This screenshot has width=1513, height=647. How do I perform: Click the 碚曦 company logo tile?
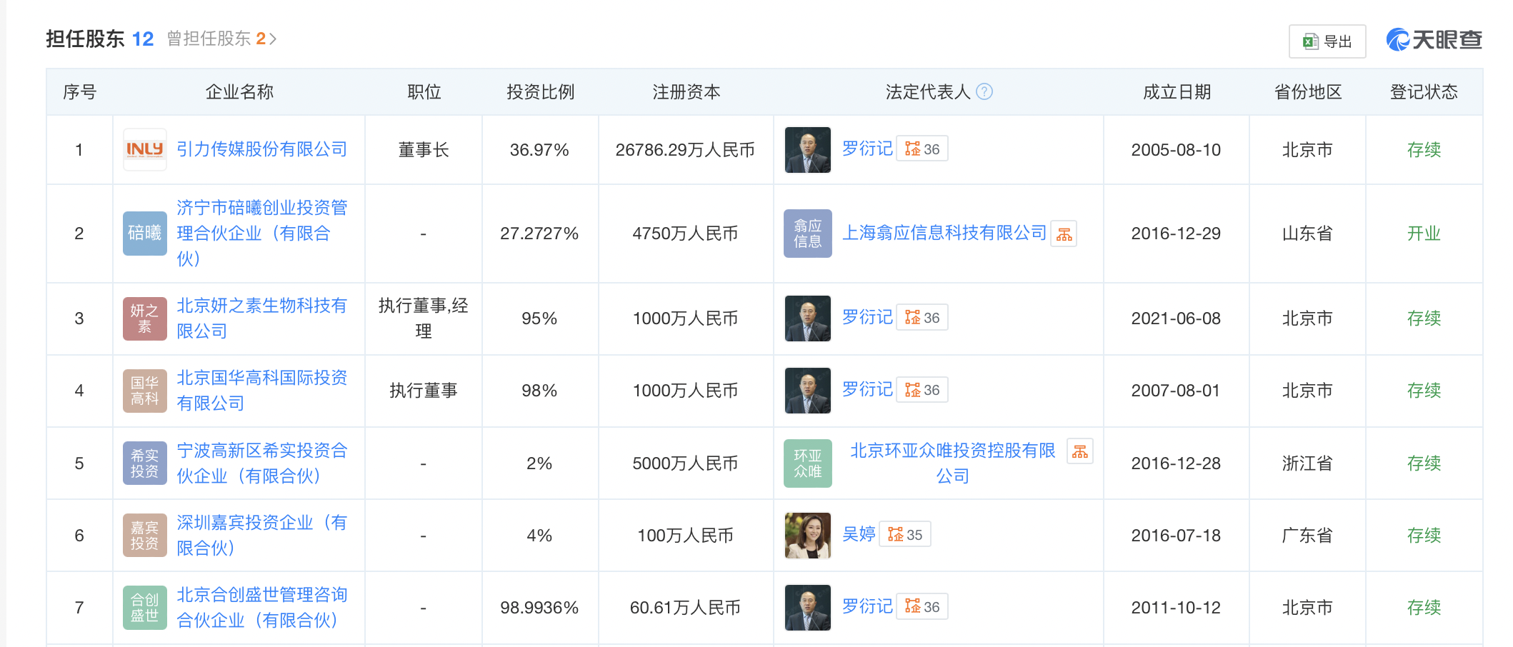click(x=145, y=233)
